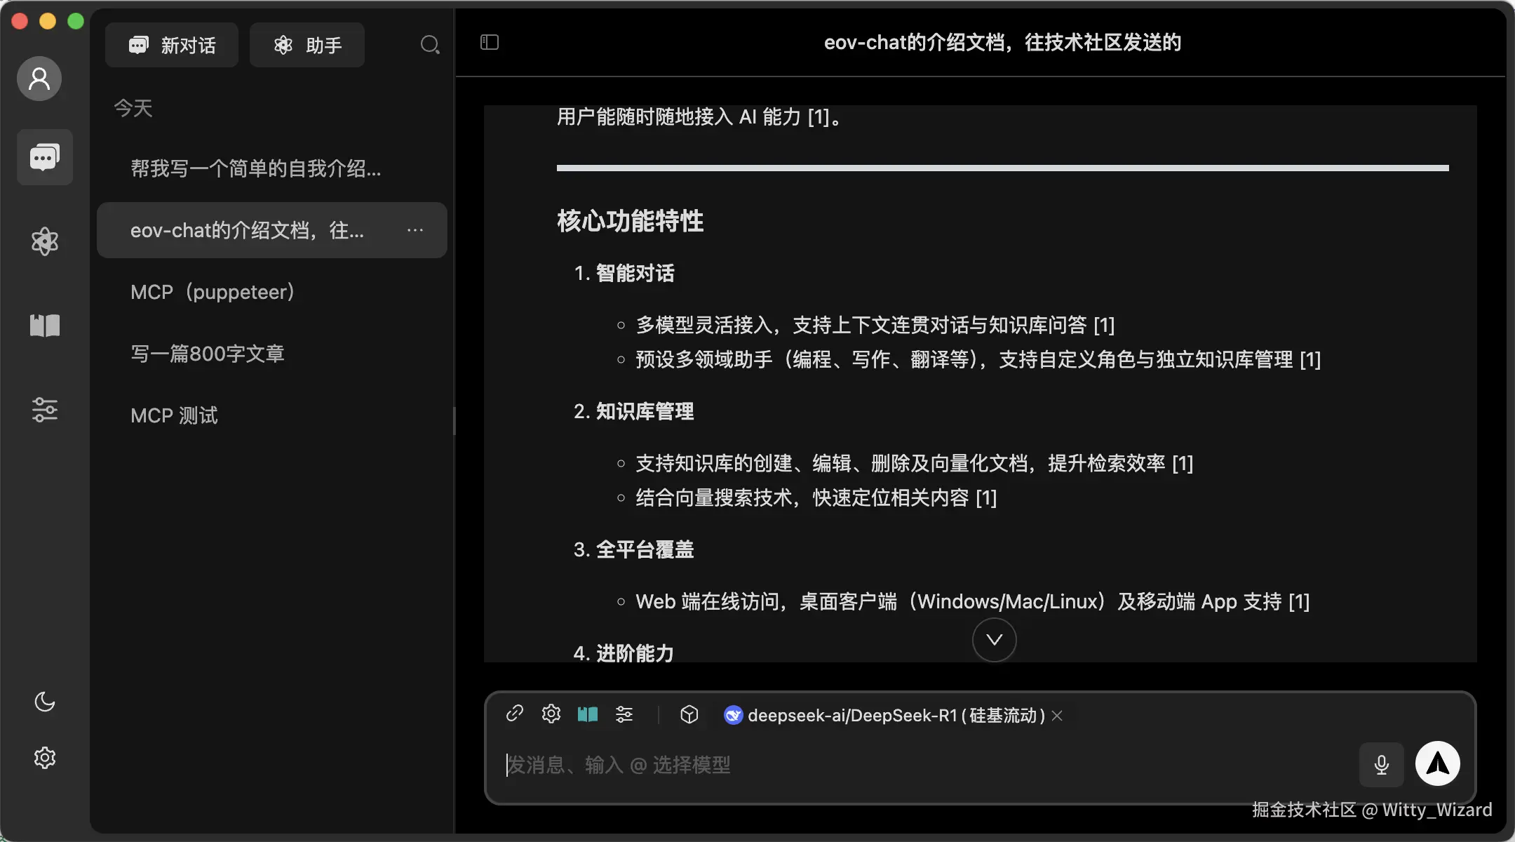Remove the DeepSeek-R1 model with its X
This screenshot has height=842, width=1515.
click(1057, 715)
